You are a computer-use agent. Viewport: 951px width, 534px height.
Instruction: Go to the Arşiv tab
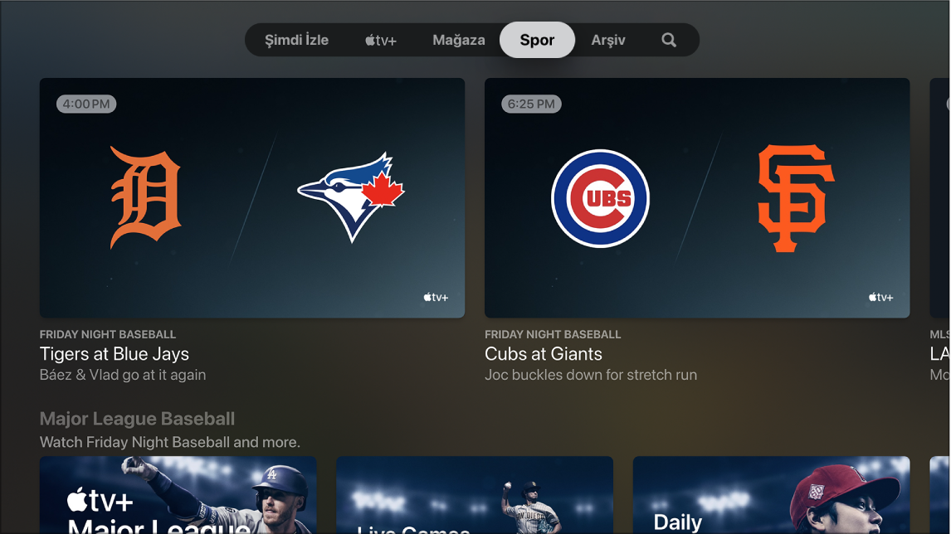(608, 40)
